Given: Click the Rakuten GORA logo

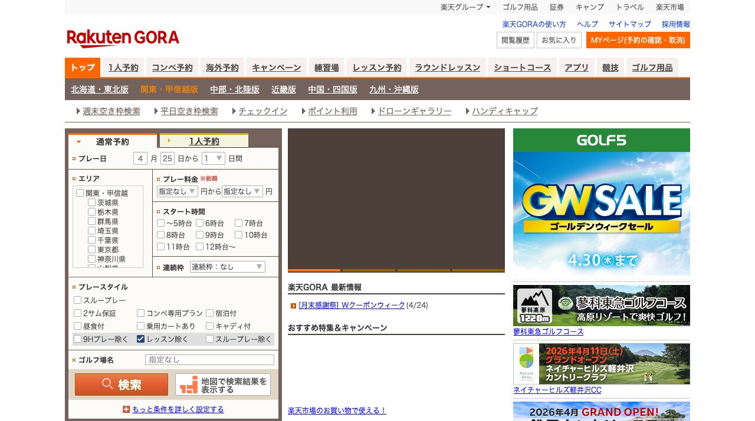Looking at the screenshot, I should tap(123, 38).
